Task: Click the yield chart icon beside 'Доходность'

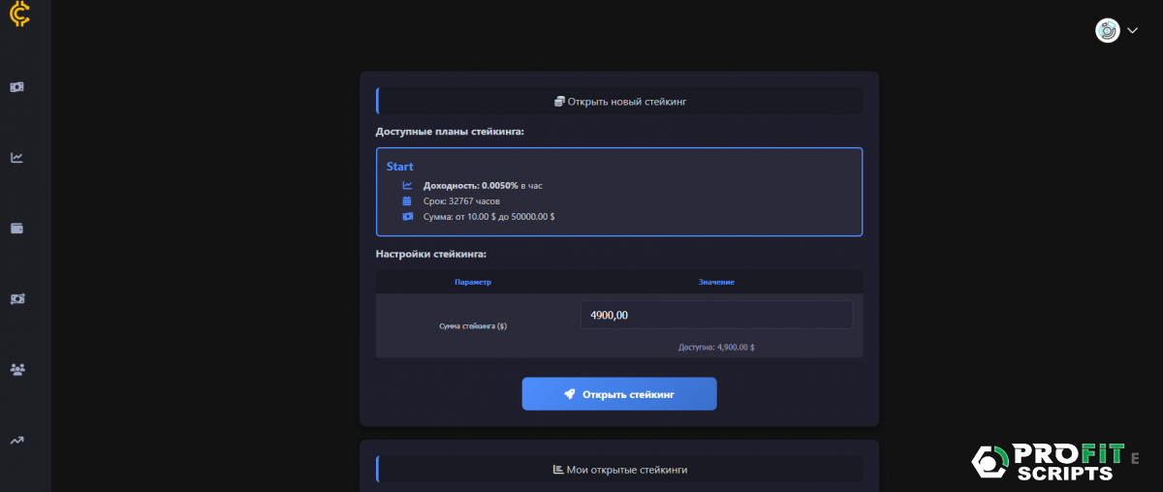Action: pyautogui.click(x=408, y=185)
